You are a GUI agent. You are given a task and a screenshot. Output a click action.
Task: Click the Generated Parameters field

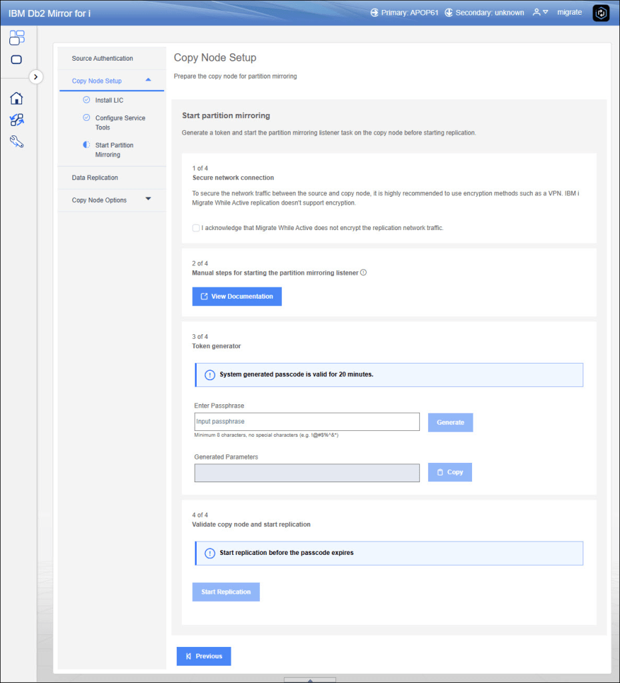tap(307, 473)
